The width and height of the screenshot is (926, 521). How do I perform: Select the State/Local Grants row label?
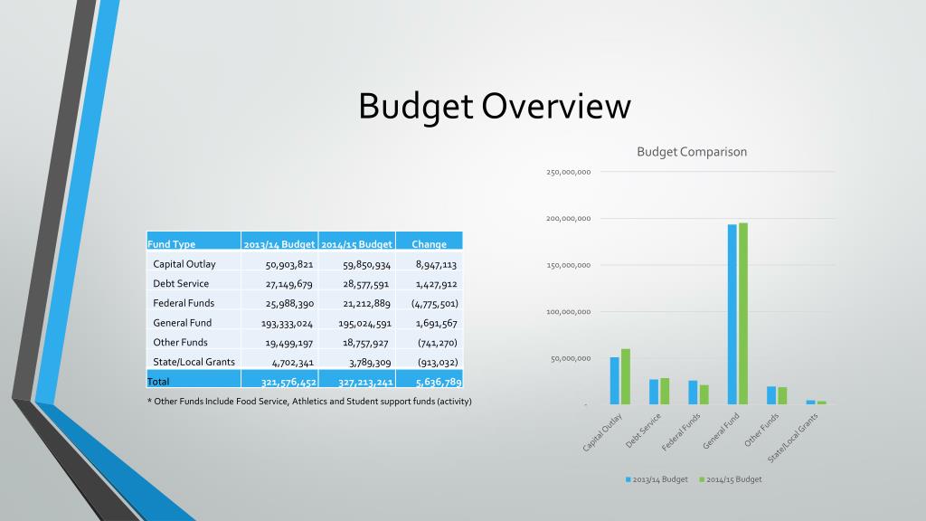[194, 362]
